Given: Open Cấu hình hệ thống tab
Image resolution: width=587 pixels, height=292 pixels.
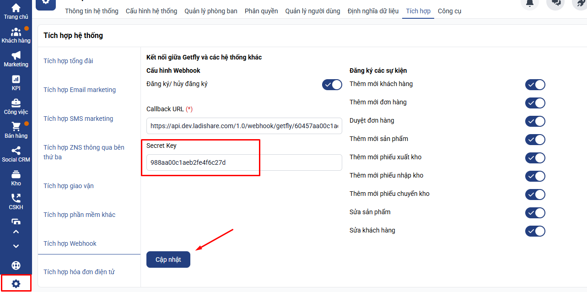Looking at the screenshot, I should 151,11.
